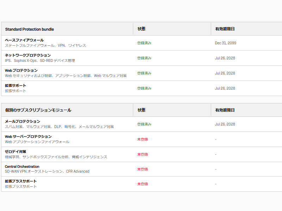The height and width of the screenshot is (211, 282).
Task: Click 登録済み status for メールプロテクション
Action: (x=144, y=124)
